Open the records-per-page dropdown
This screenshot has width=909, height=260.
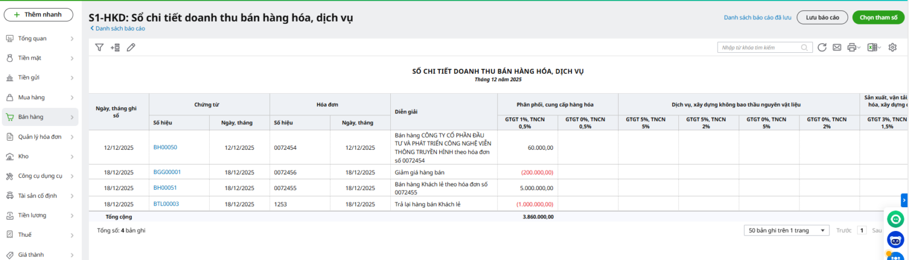pyautogui.click(x=787, y=230)
